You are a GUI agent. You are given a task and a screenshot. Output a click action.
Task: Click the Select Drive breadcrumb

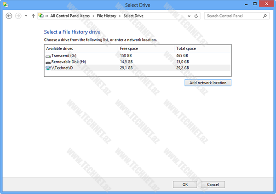[x=133, y=16]
